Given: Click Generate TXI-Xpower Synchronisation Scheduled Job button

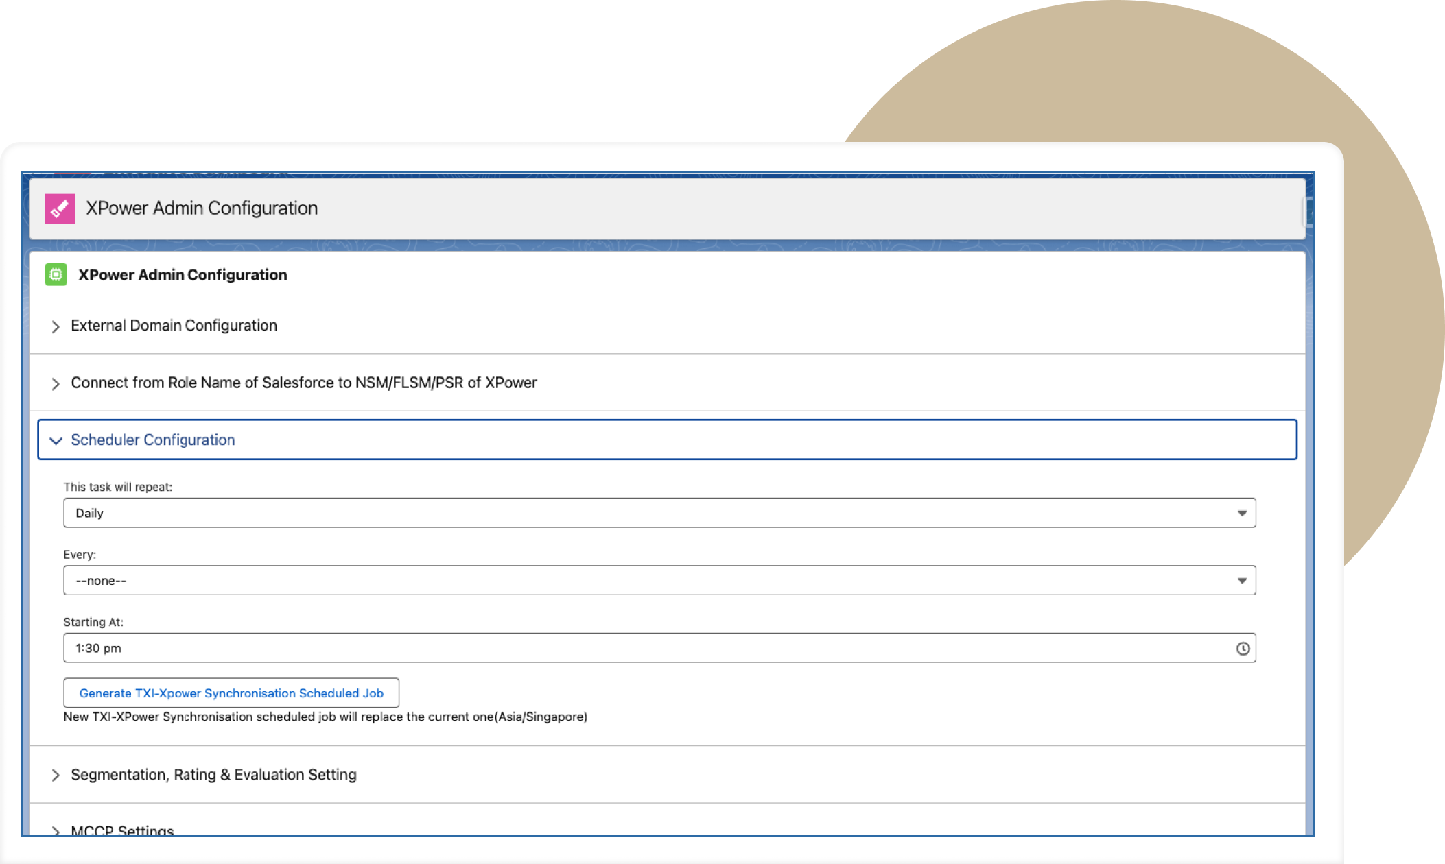Looking at the screenshot, I should click(x=231, y=693).
